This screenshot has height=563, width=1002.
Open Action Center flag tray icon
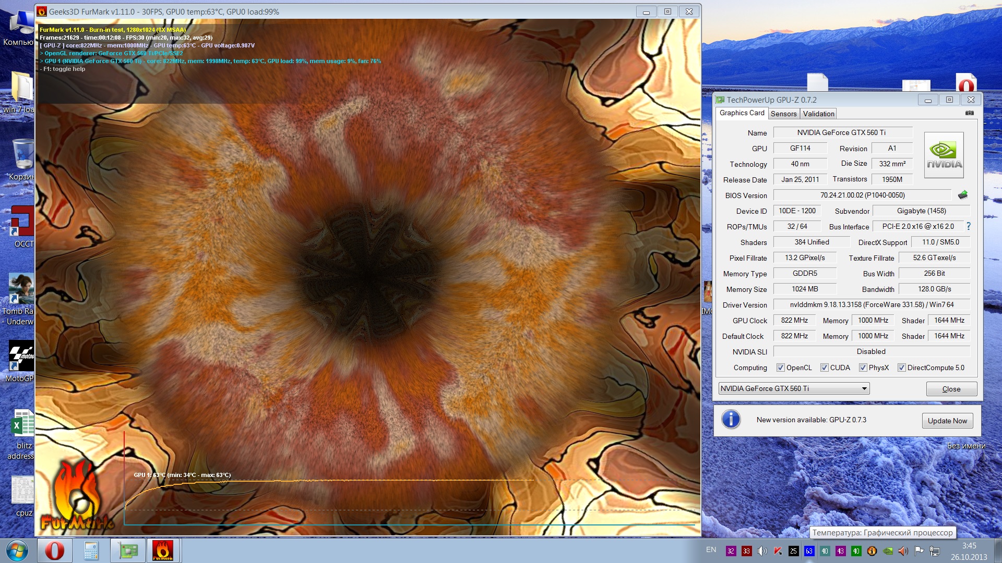pos(919,551)
